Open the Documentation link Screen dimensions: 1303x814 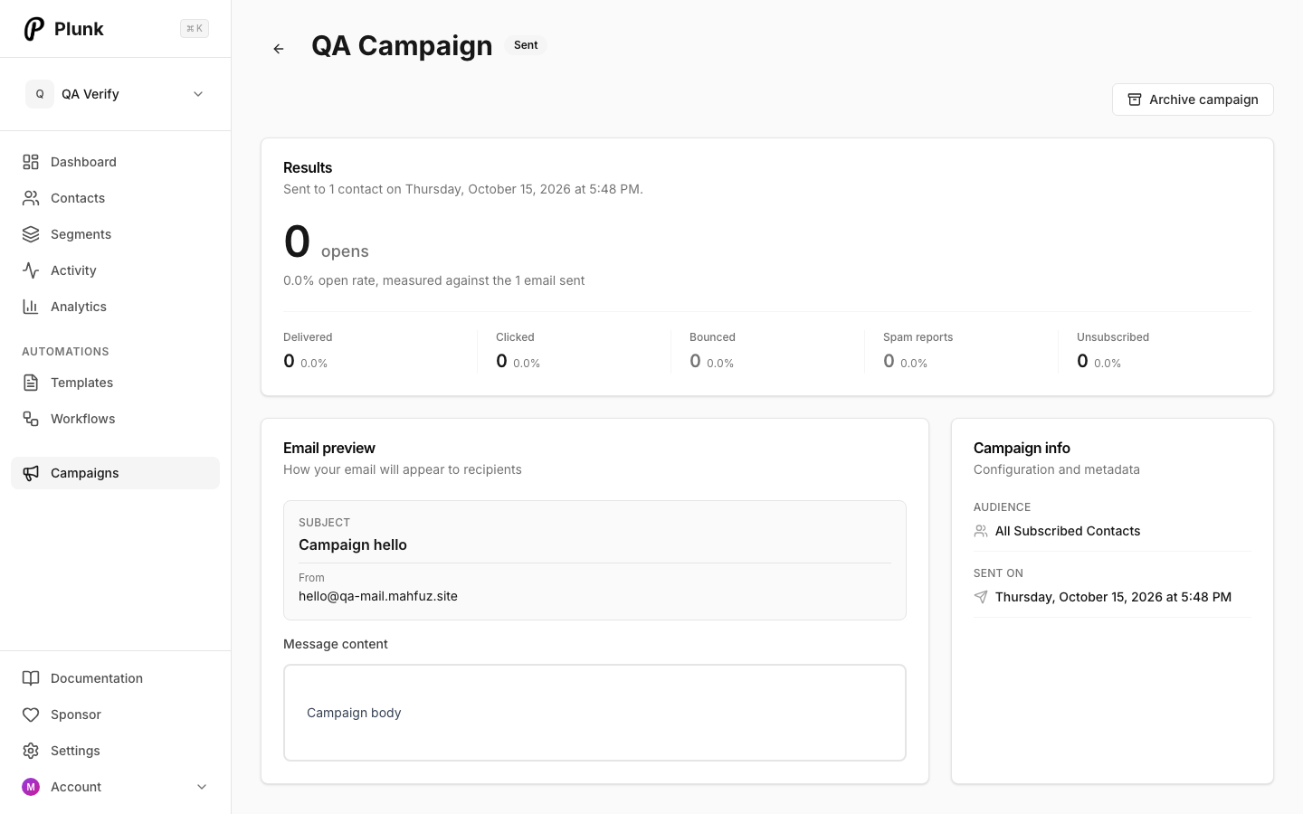click(x=115, y=678)
